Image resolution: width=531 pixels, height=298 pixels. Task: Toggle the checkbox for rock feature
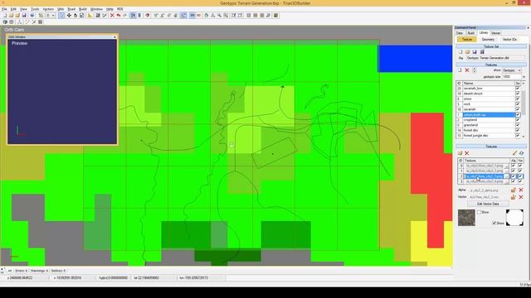tap(518, 104)
